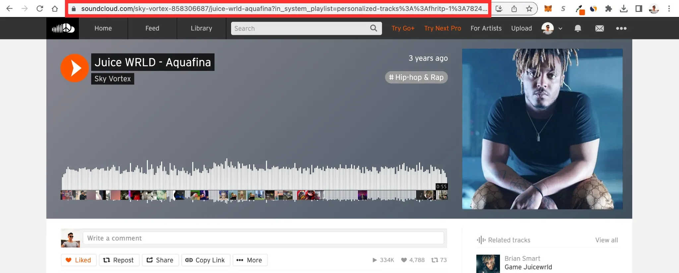The image size is (679, 273).
Task: Go to the Home tab
Action: pos(103,28)
